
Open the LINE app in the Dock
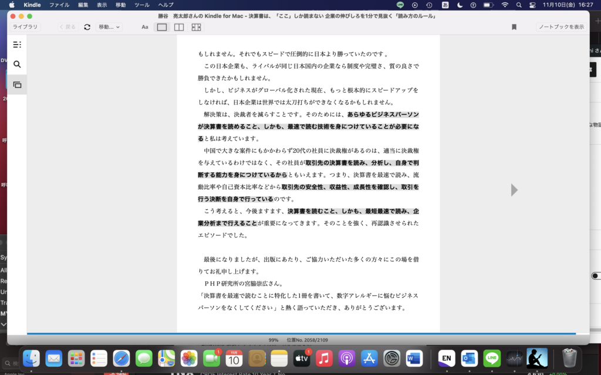492,358
